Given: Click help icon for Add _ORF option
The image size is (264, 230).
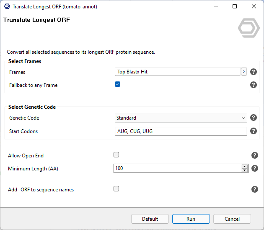Looking at the screenshot, I should (254, 189).
